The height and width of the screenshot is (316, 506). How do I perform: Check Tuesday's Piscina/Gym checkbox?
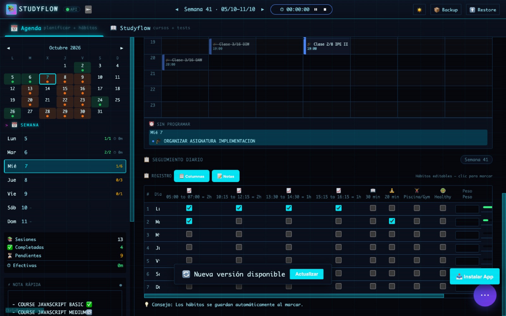[417, 221]
